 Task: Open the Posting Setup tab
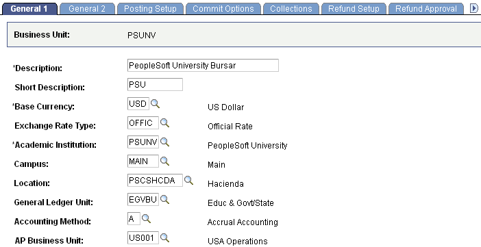point(150,9)
